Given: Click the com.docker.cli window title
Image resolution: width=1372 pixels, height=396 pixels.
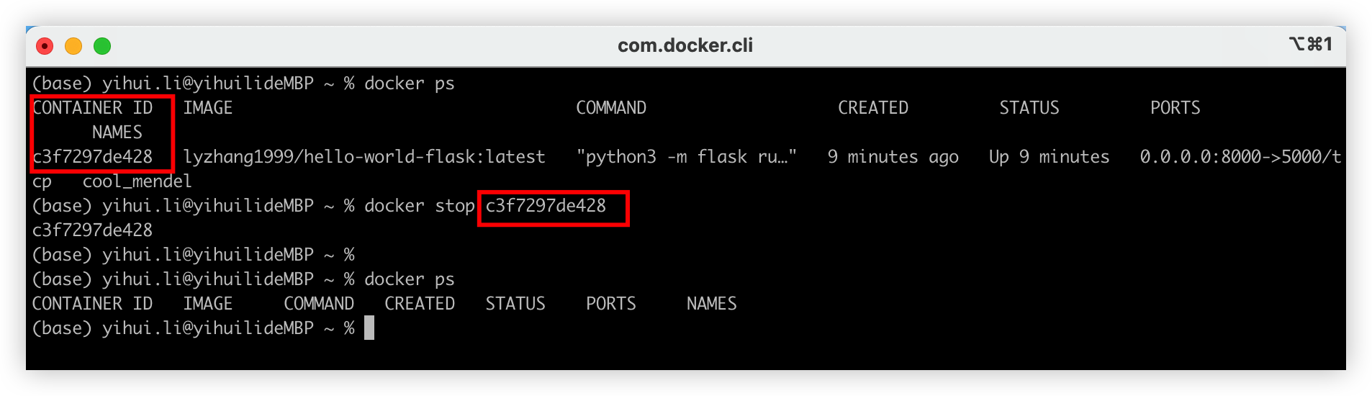Looking at the screenshot, I should click(x=685, y=45).
